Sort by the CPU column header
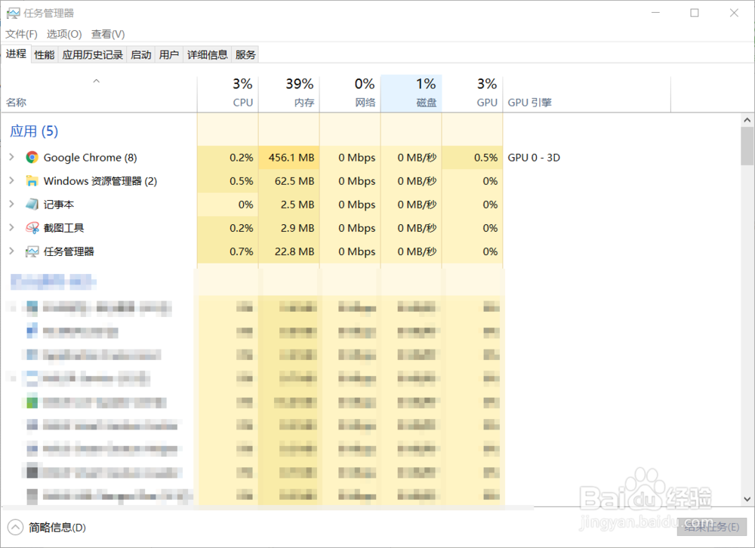Image resolution: width=755 pixels, height=548 pixels. pos(228,93)
